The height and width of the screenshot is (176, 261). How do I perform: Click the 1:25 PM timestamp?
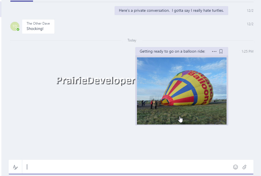(x=247, y=51)
